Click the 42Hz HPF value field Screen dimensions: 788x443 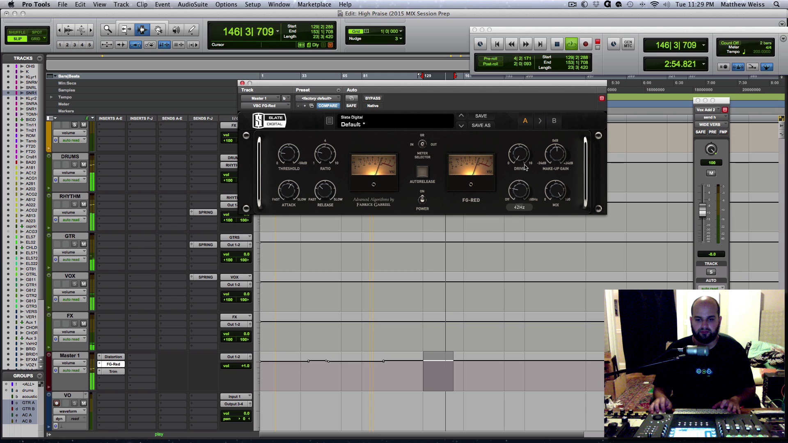519,208
